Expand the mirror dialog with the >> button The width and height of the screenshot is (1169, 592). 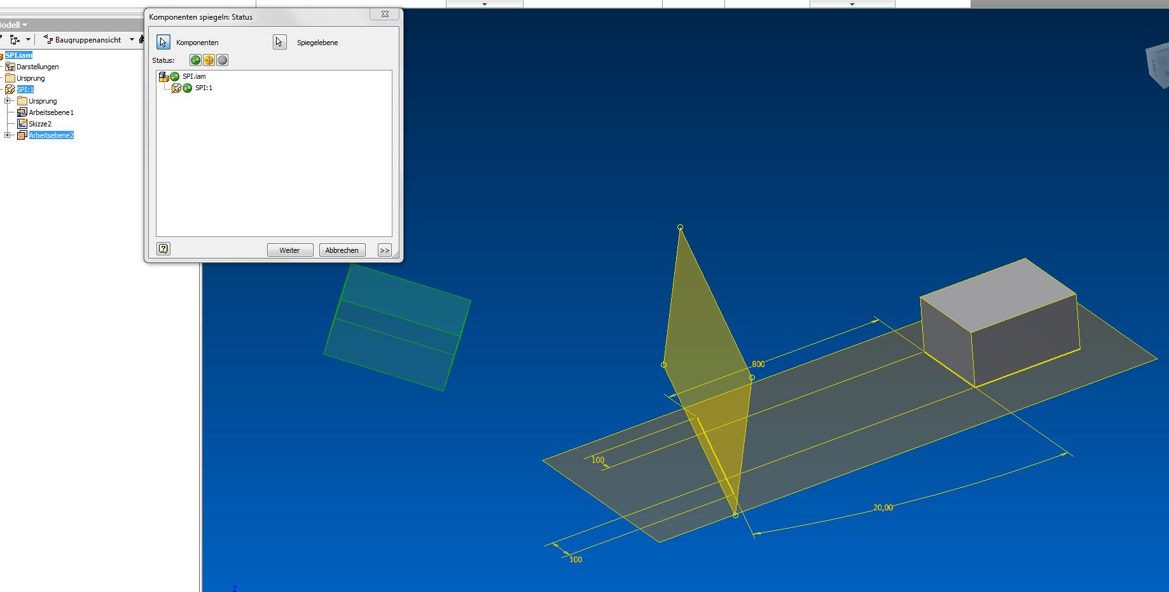pos(384,250)
